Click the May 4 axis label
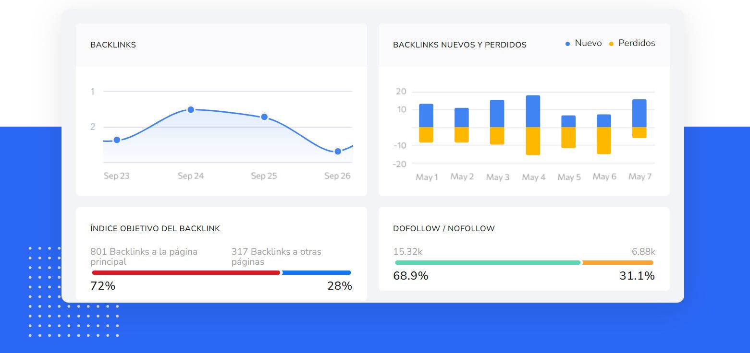The width and height of the screenshot is (750, 353). pos(533,177)
